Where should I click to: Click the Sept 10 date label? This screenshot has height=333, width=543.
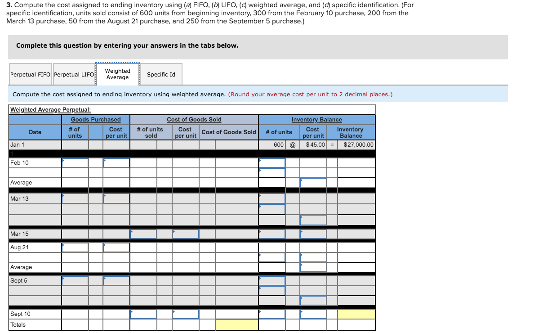[20, 314]
